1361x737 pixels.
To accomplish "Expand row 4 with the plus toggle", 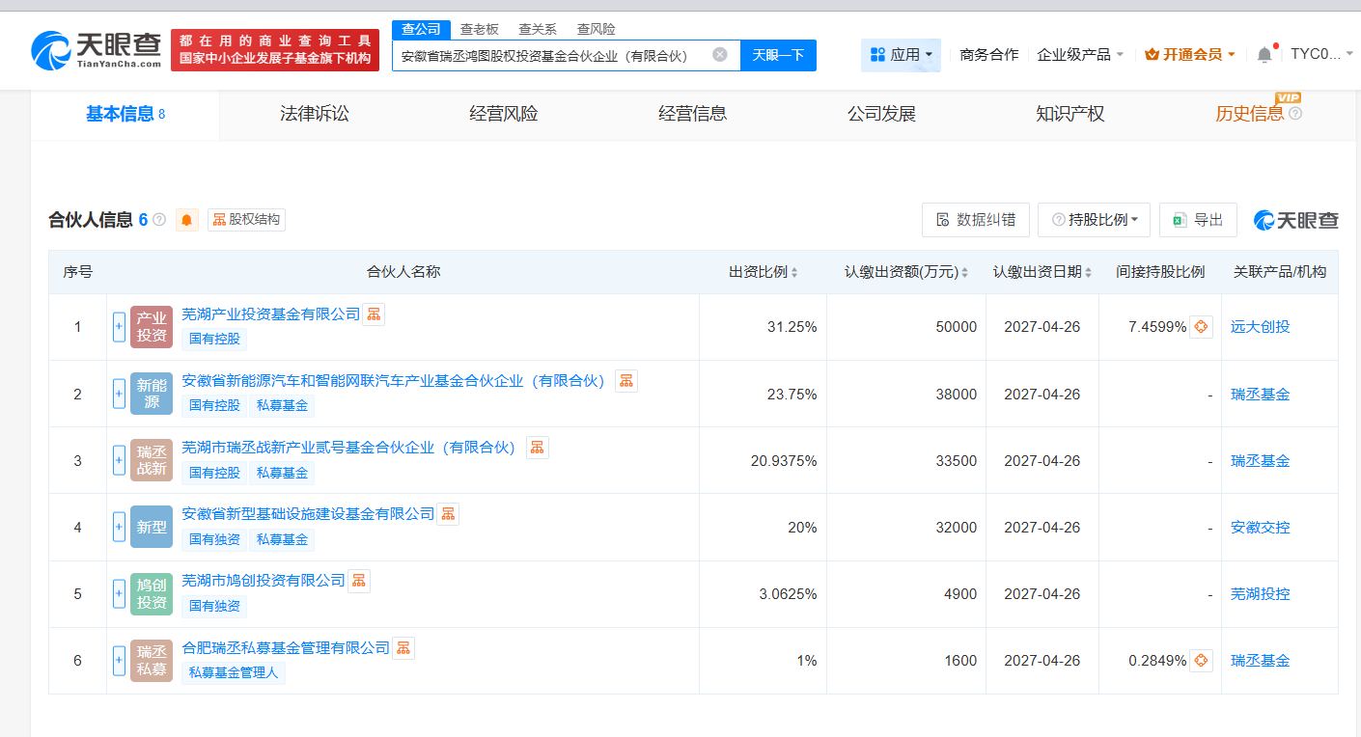I will (x=120, y=528).
